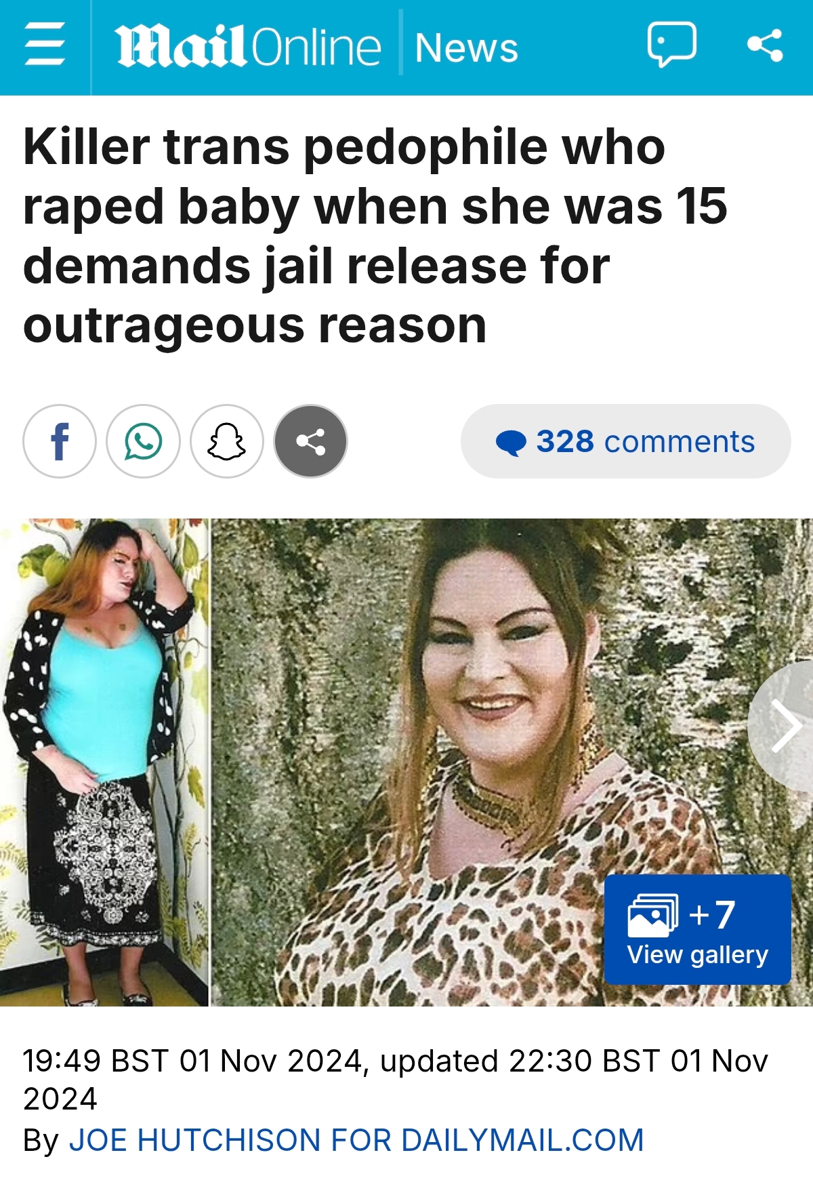Share the article via WhatsApp
813x1178 pixels.
(x=143, y=441)
